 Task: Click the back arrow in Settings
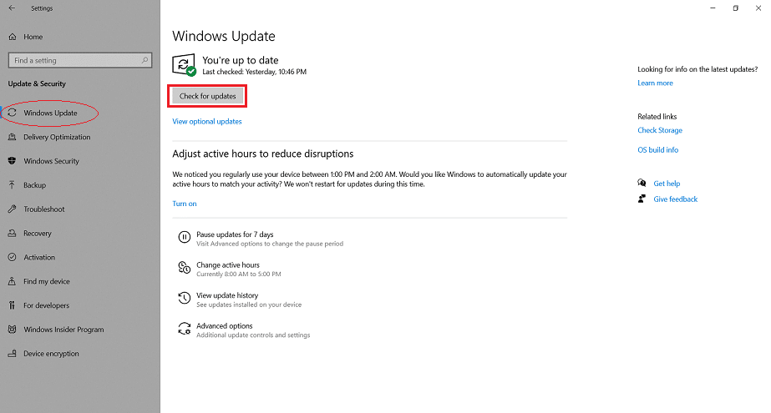[x=12, y=8]
